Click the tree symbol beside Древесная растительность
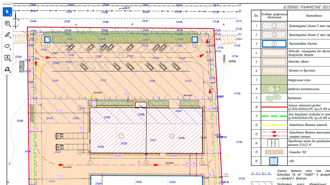The height and width of the screenshot is (185, 330). pyautogui.click(x=274, y=89)
